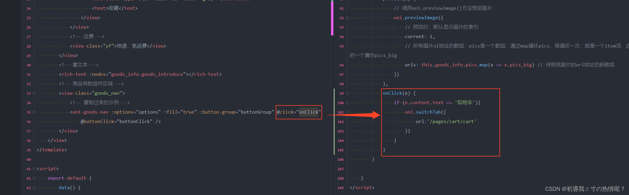The height and width of the screenshot is (195, 629).
Task: Click data() on line 43
Action: [x=67, y=188]
